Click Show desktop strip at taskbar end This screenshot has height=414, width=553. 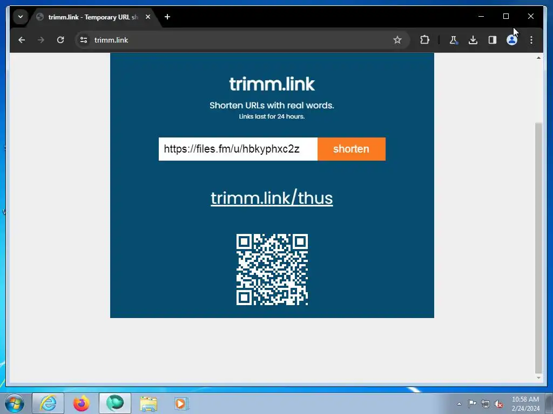[549, 403]
